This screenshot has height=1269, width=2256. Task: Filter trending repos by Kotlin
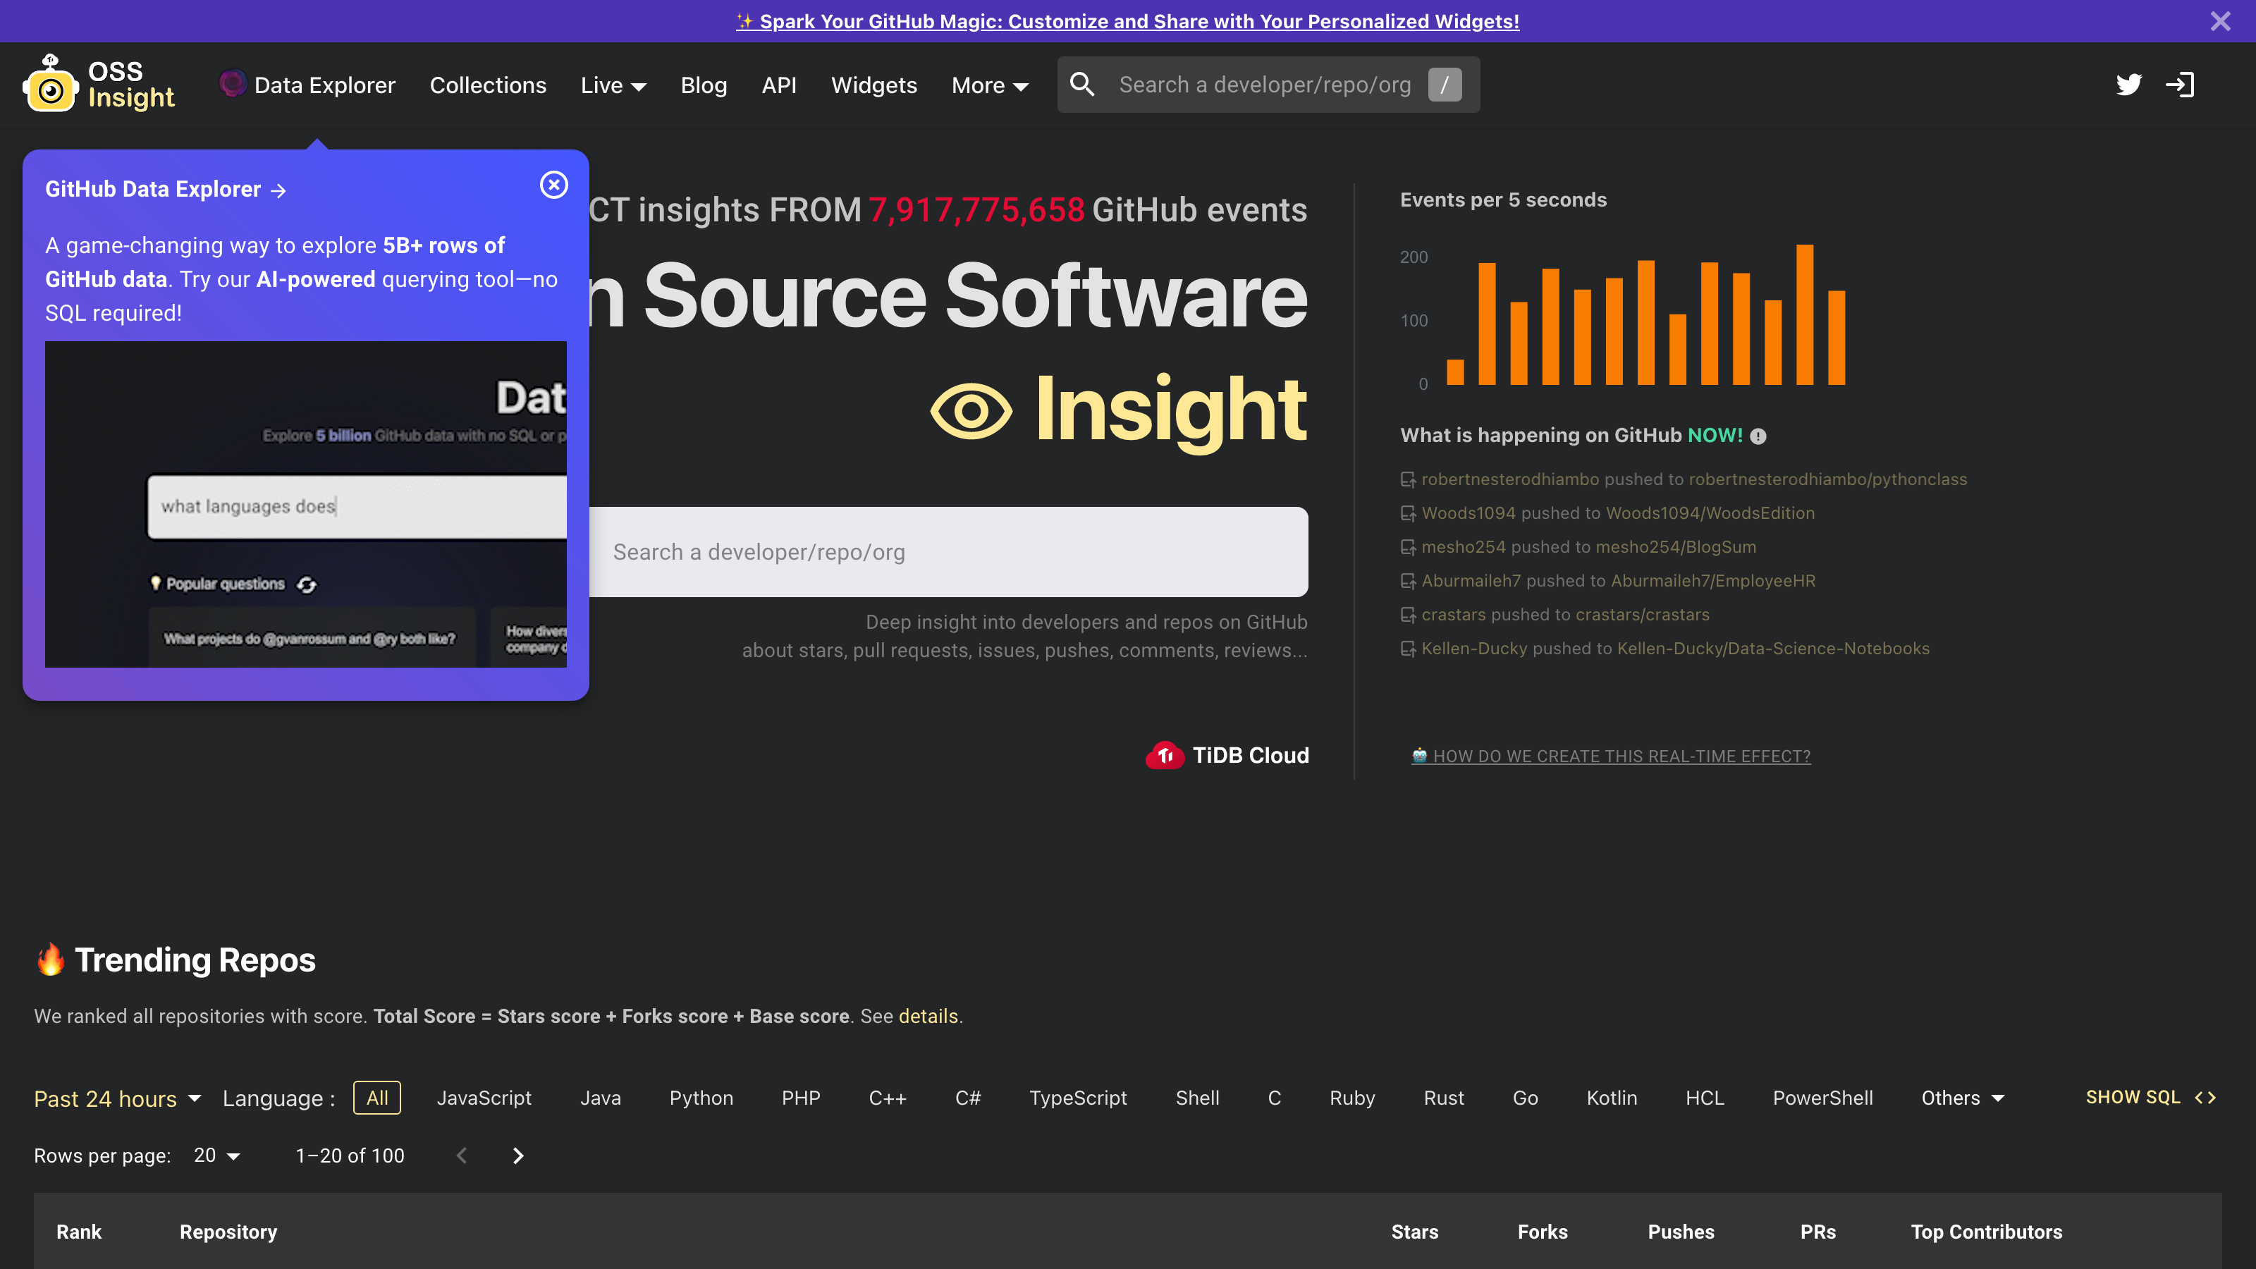pos(1612,1098)
